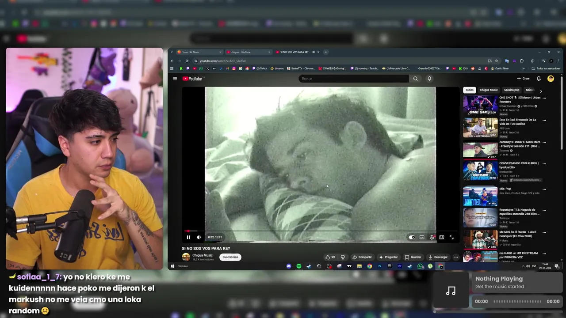Bookmark this page with the star icon

tap(497, 61)
